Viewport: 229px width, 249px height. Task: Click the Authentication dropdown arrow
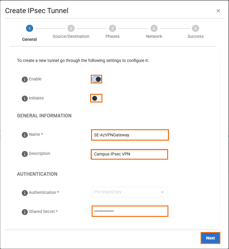[162, 192]
